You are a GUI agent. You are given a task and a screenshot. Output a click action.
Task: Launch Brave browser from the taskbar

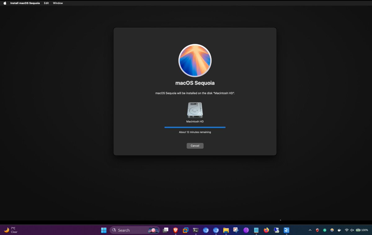click(x=176, y=230)
